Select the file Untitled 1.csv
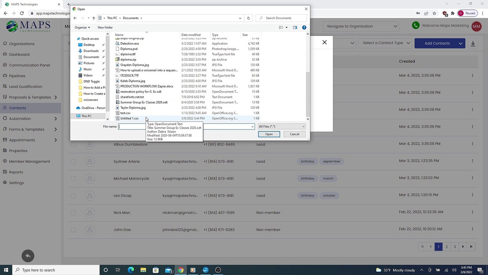 [x=129, y=118]
